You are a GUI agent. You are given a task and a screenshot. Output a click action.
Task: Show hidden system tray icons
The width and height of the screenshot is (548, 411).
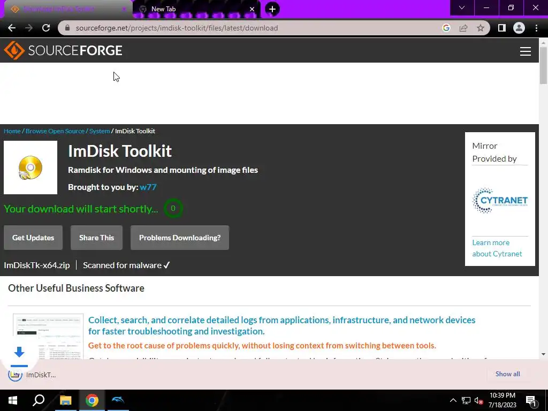[x=453, y=400]
